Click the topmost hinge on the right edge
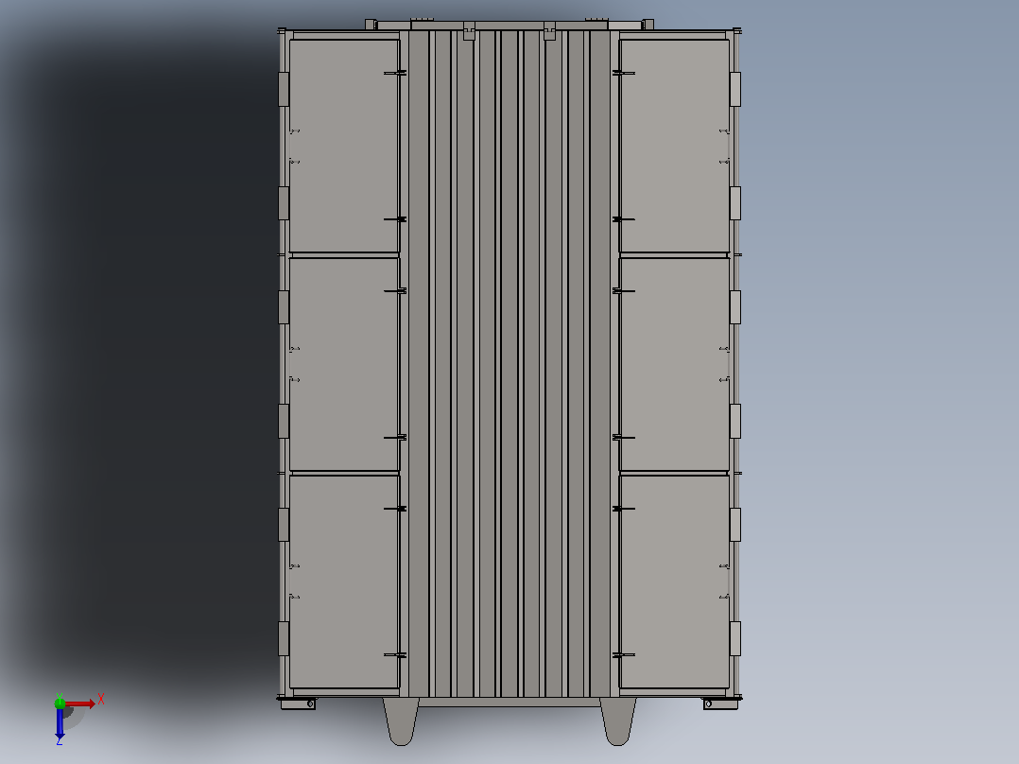Image resolution: width=1019 pixels, height=764 pixels. point(735,89)
